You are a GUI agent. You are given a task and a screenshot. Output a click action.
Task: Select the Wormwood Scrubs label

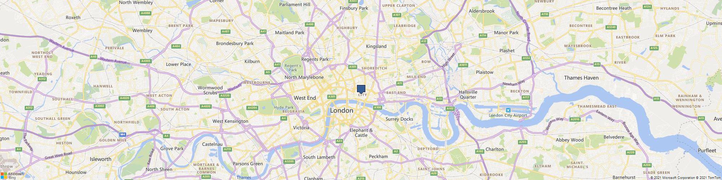tap(210, 90)
